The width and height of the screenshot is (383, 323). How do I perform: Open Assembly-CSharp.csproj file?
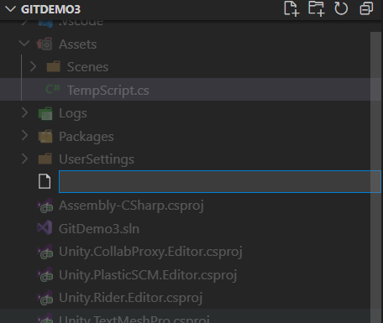tap(131, 206)
